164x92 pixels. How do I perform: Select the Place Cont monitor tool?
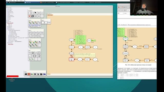point(36,36)
